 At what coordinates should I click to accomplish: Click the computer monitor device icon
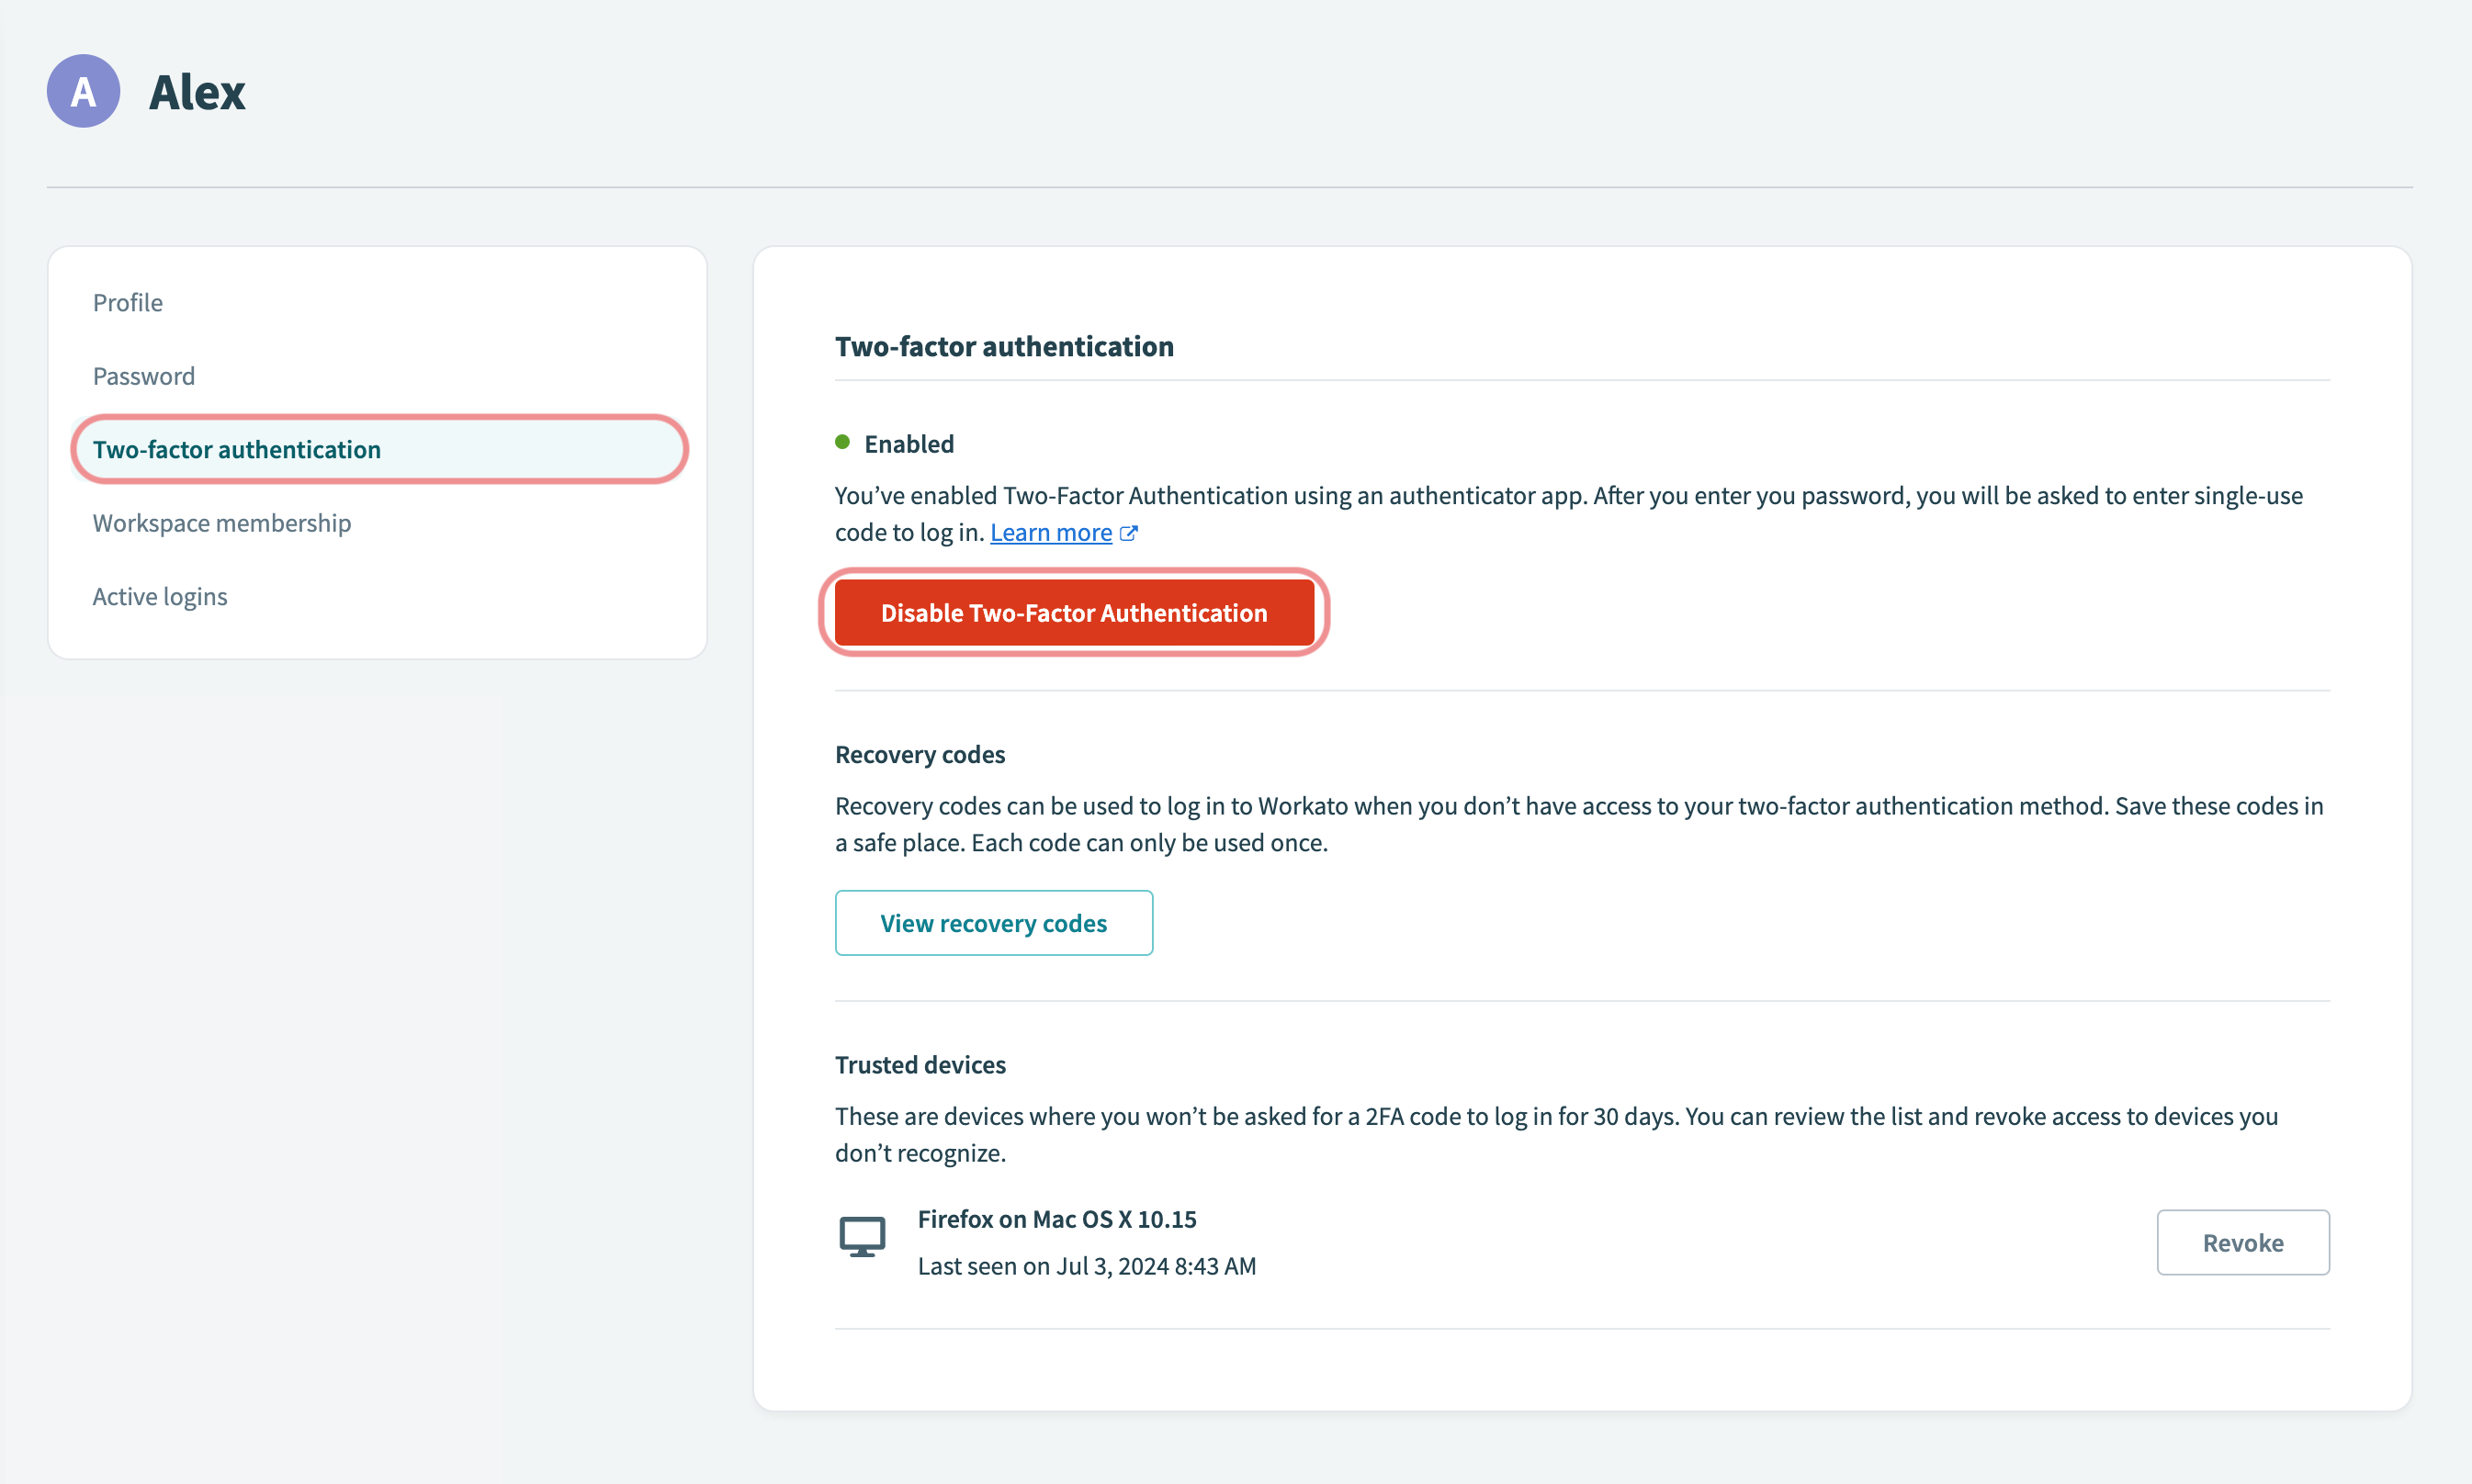(862, 1238)
